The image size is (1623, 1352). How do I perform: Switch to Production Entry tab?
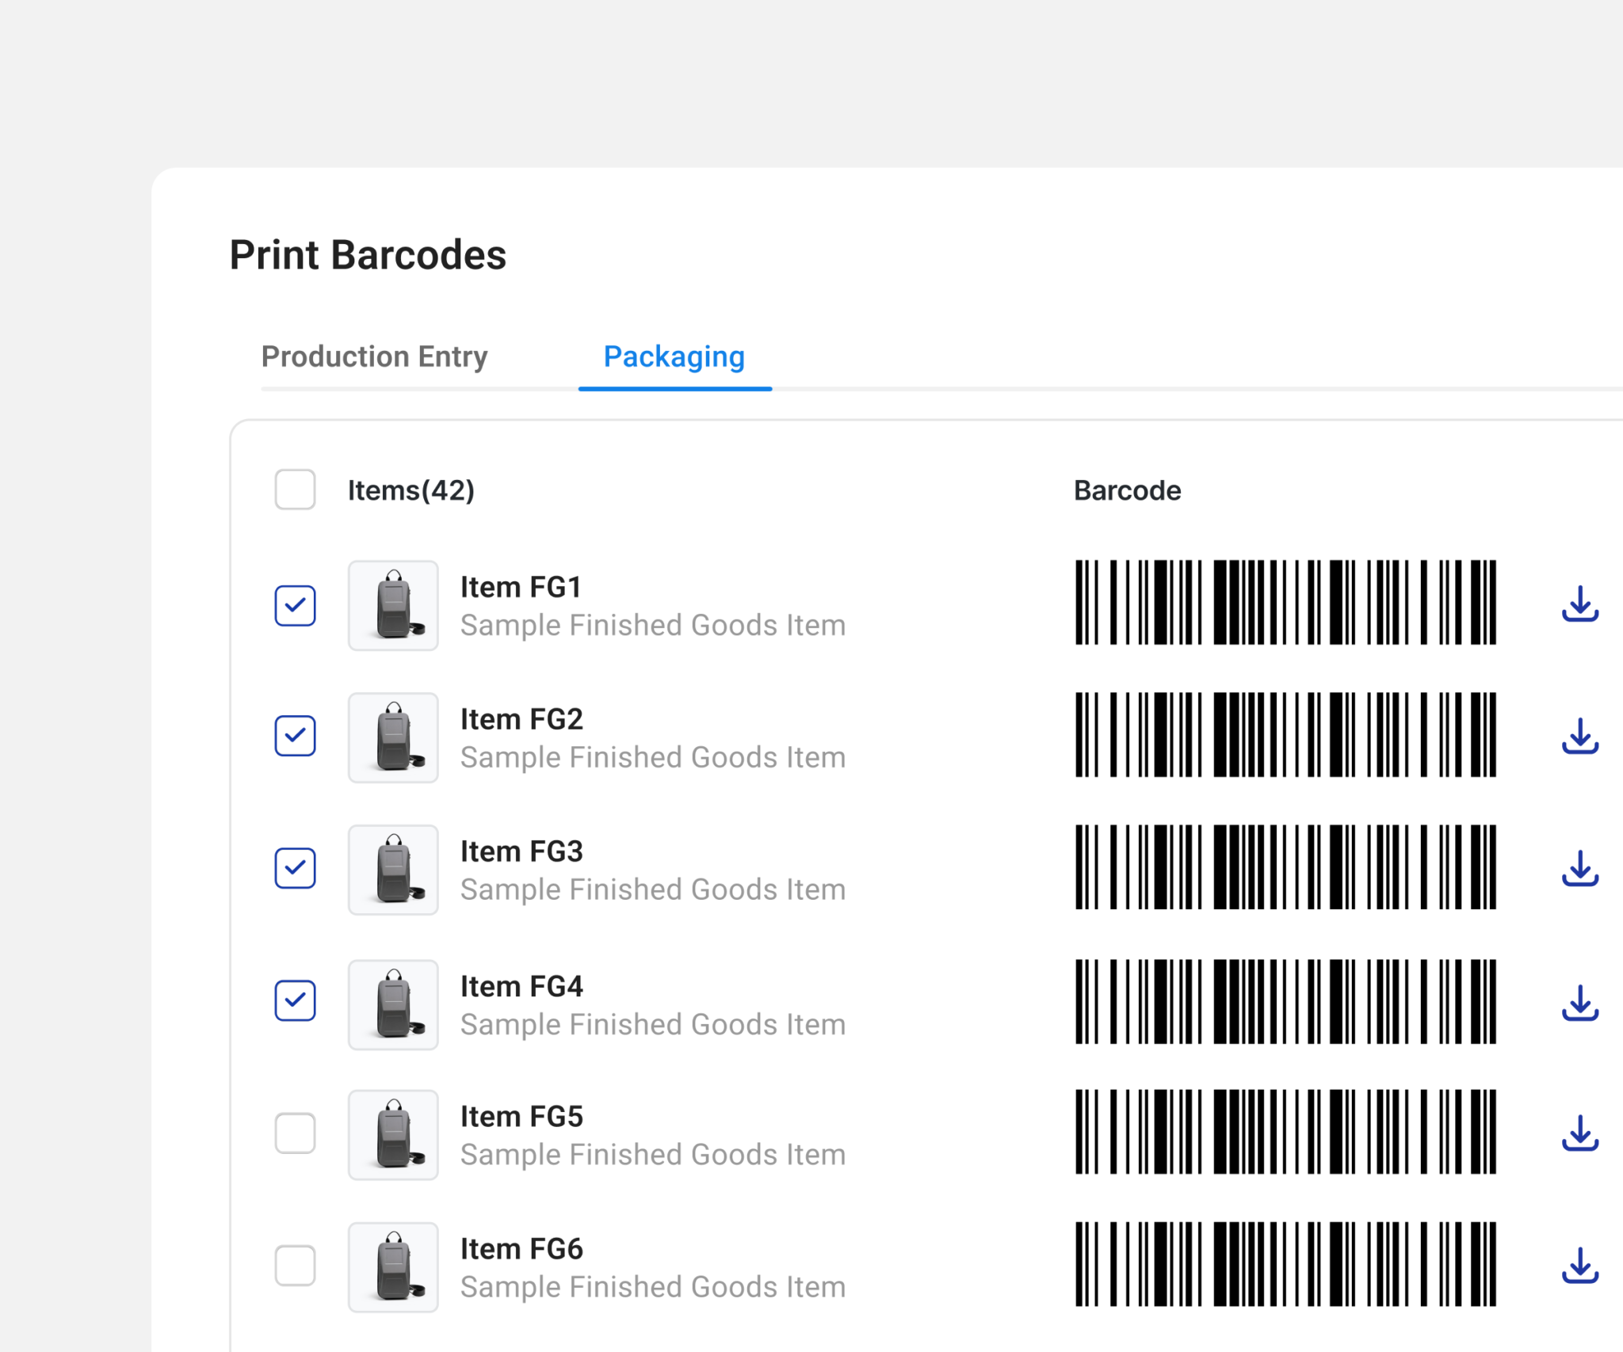tap(374, 356)
